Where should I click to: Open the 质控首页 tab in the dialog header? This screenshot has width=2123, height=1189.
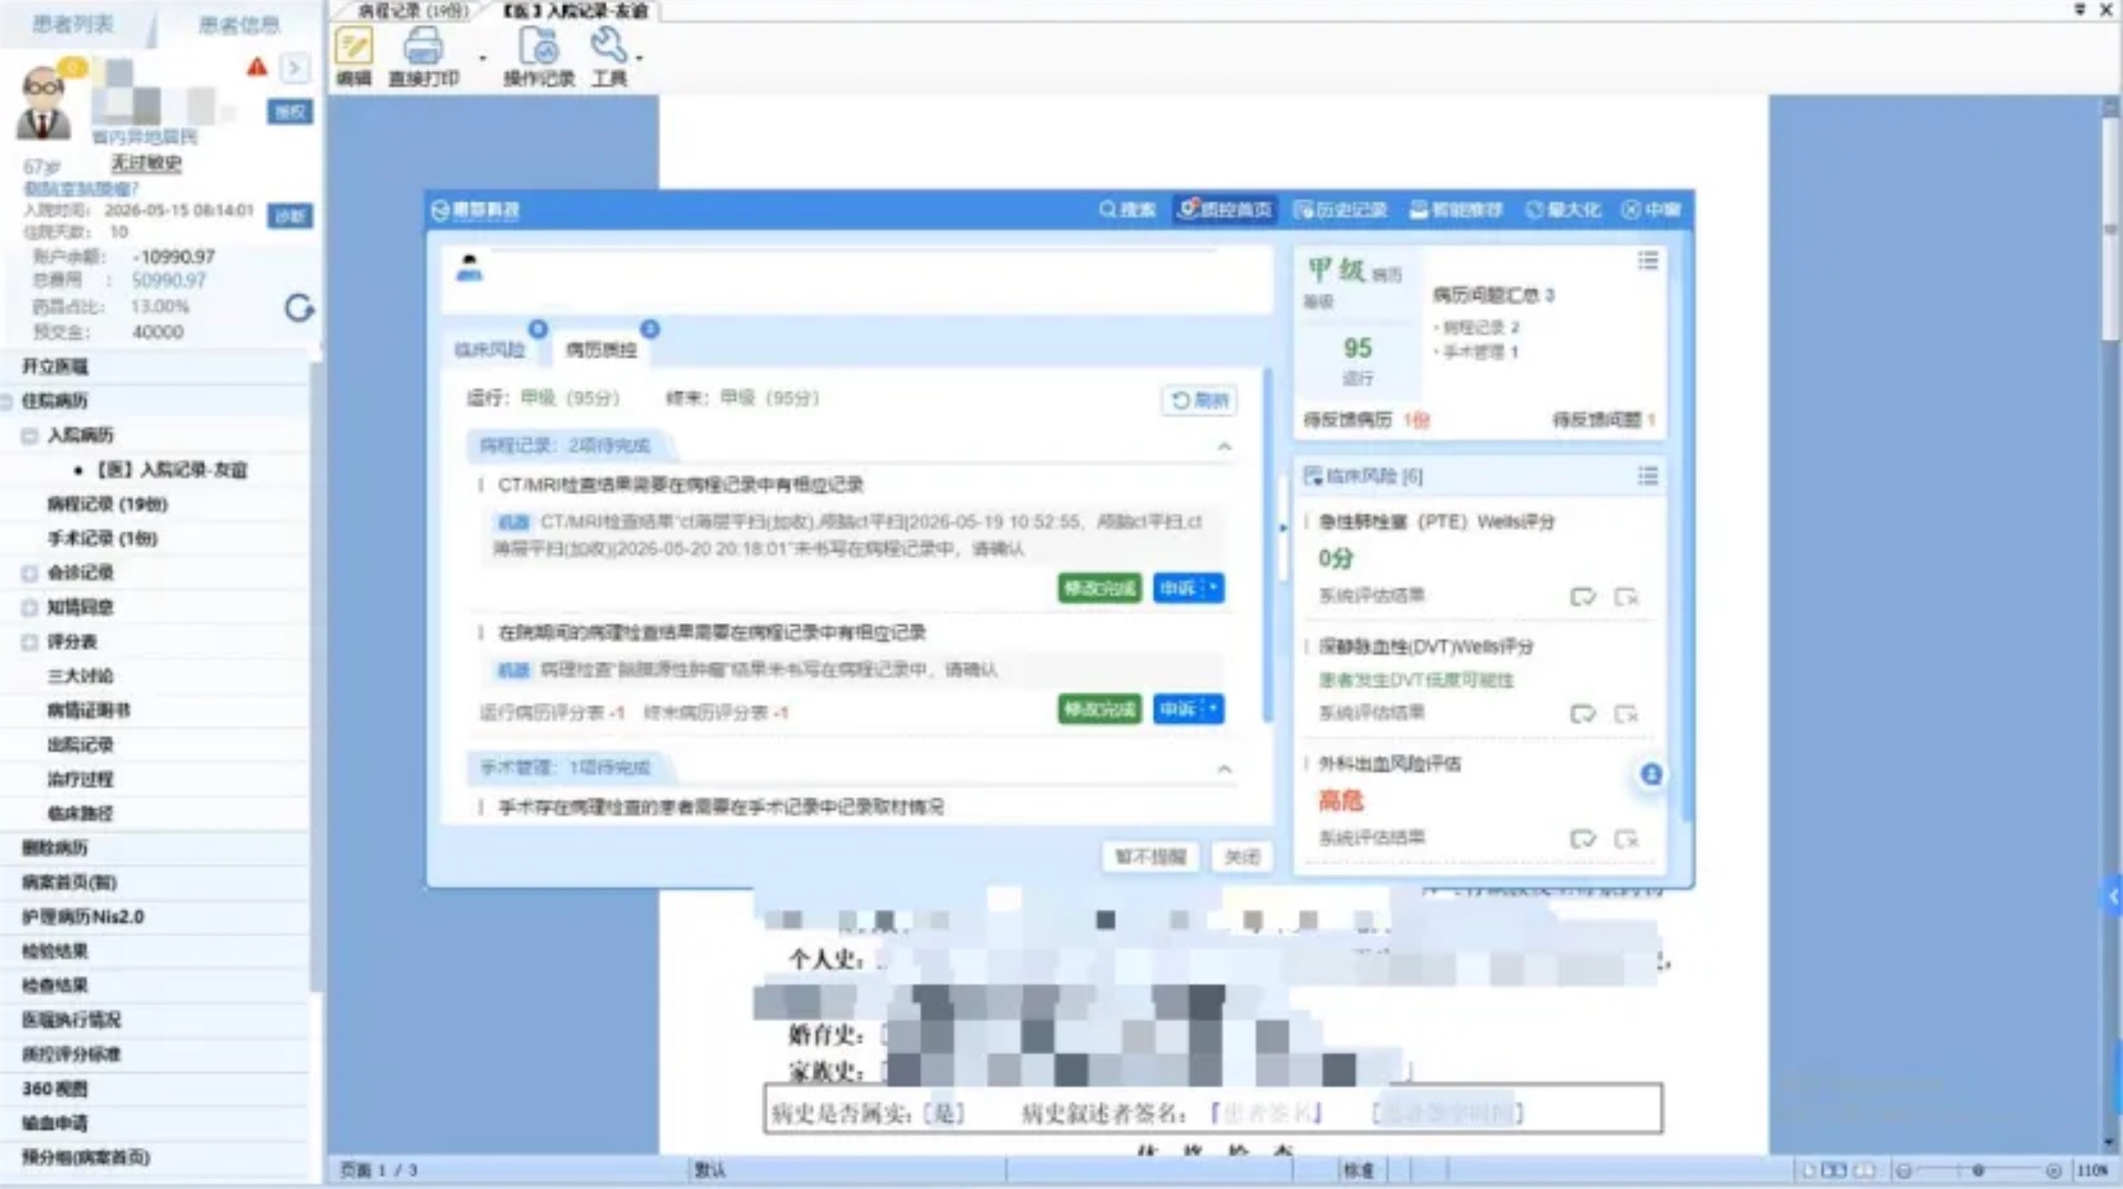[x=1226, y=209]
